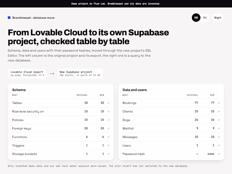Click the Messages row label
Screen dimensions: 232x174
coord(130,137)
